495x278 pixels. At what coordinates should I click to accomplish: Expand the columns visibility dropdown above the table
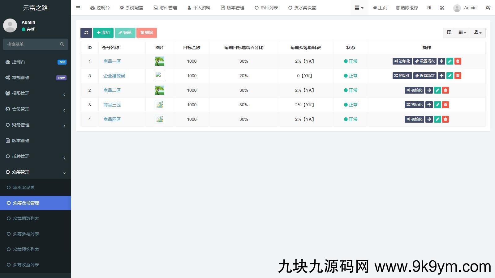(462, 32)
